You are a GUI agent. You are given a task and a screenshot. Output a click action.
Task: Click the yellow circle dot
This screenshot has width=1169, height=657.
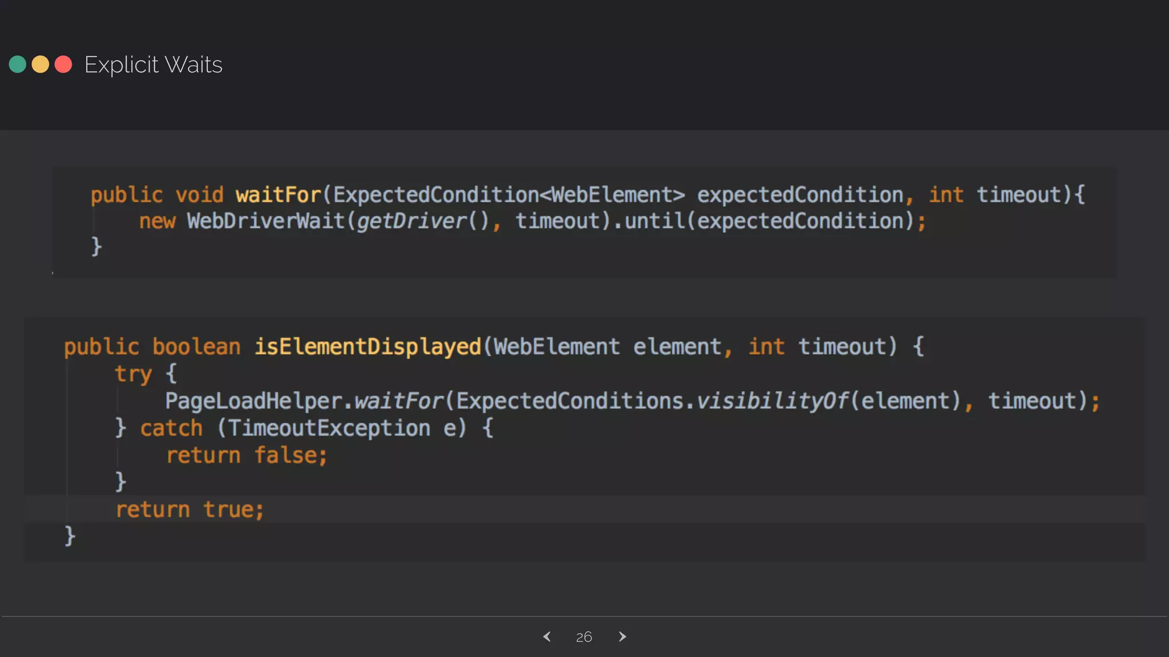coord(41,64)
